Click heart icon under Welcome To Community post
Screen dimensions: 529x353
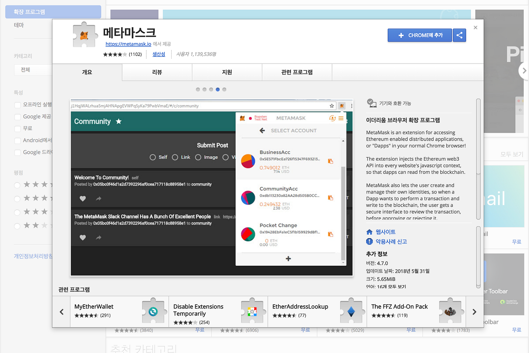tap(83, 198)
